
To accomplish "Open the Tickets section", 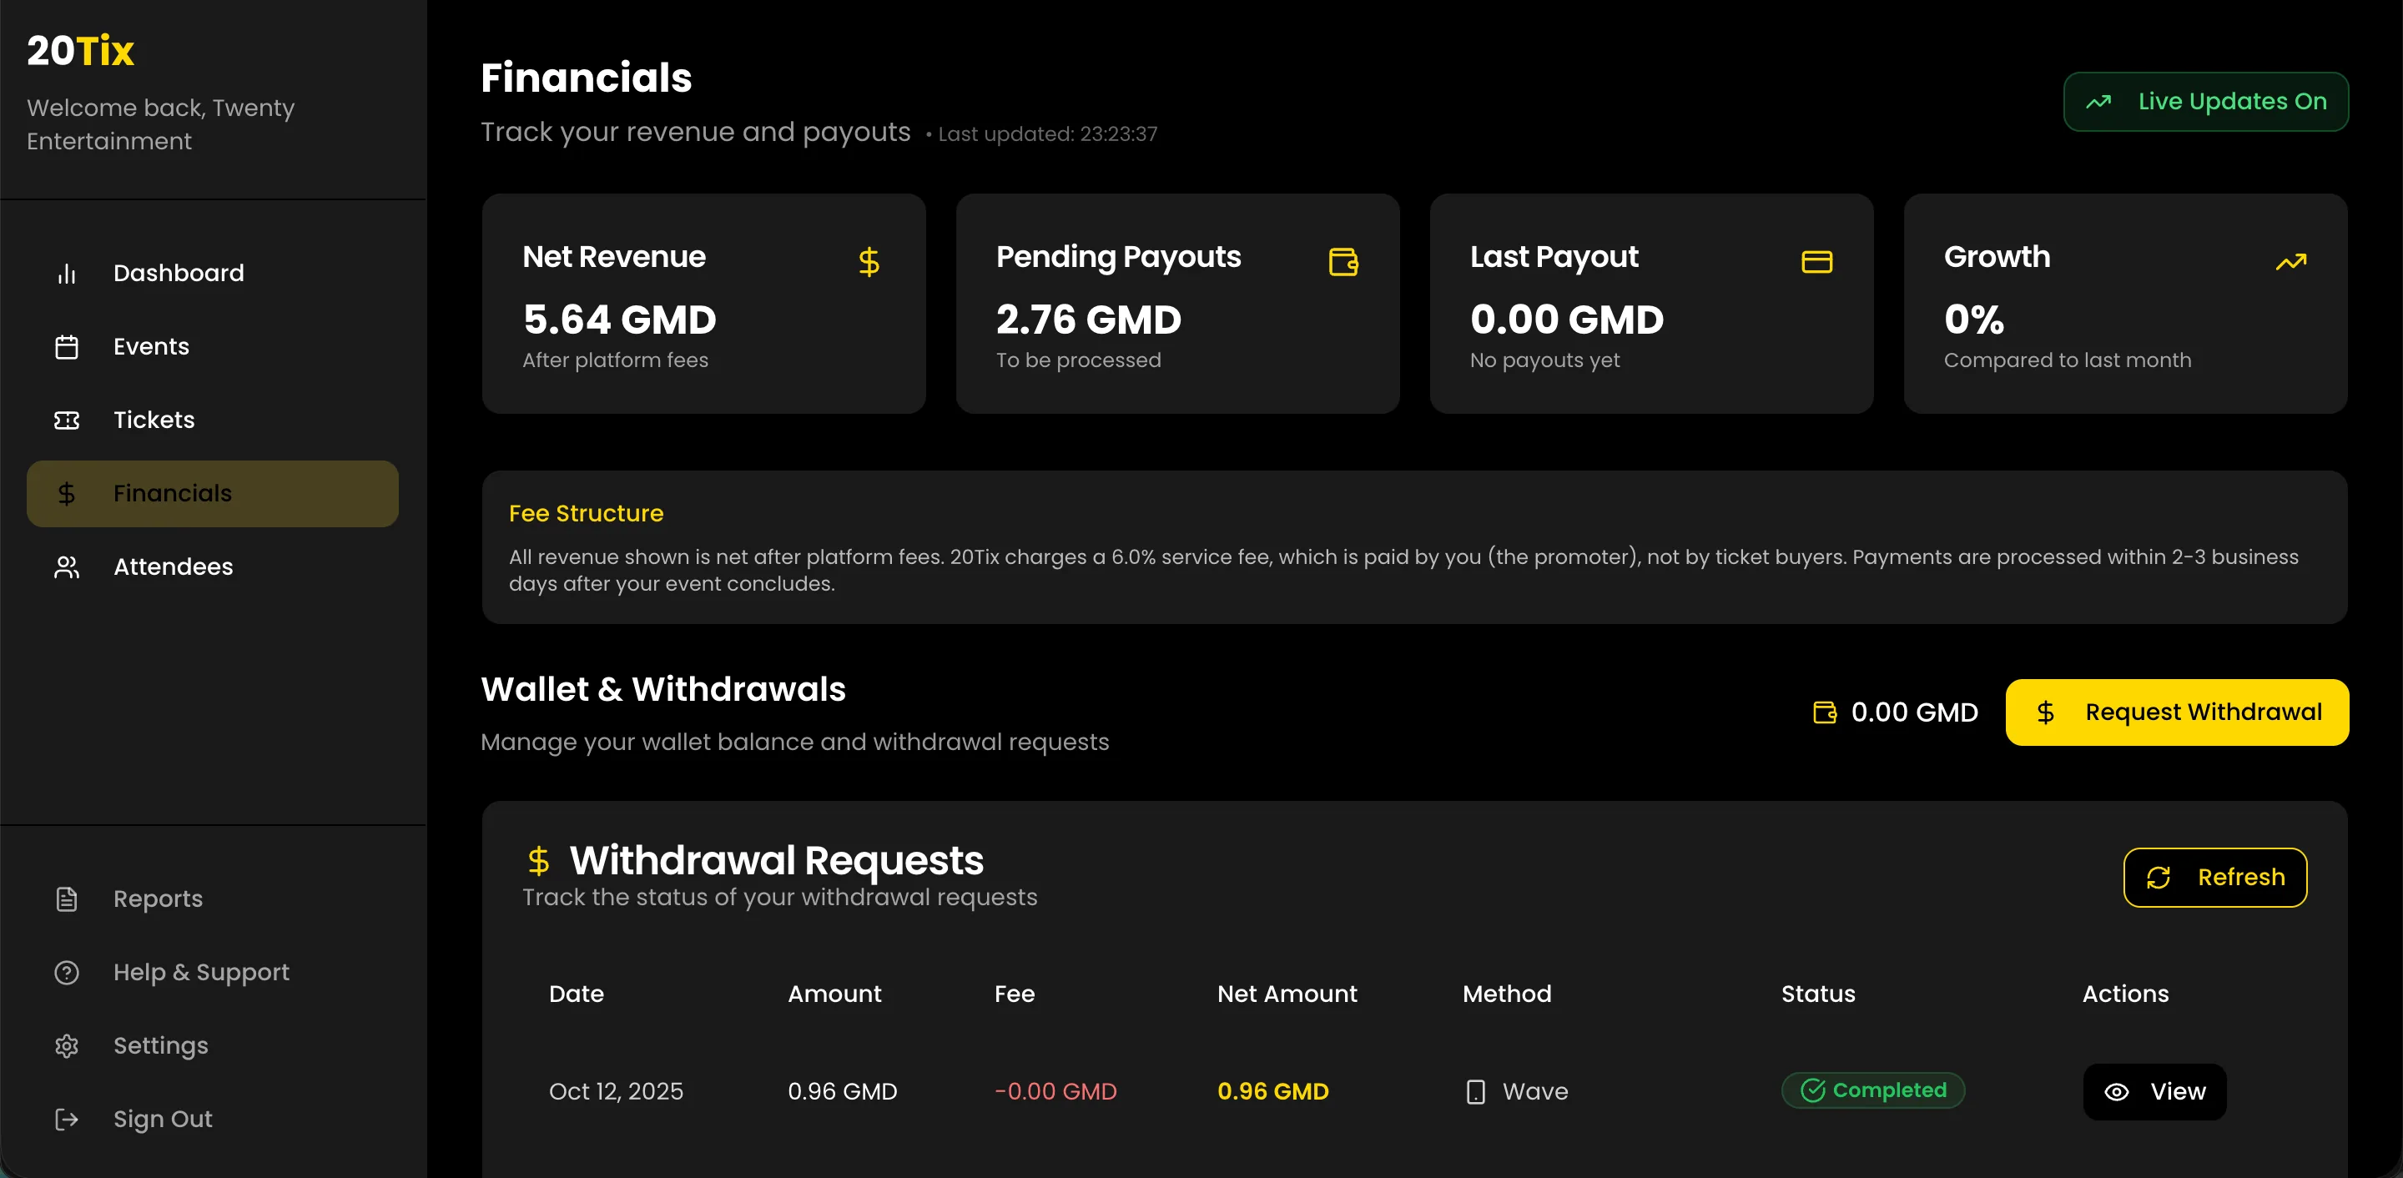I will (x=213, y=420).
